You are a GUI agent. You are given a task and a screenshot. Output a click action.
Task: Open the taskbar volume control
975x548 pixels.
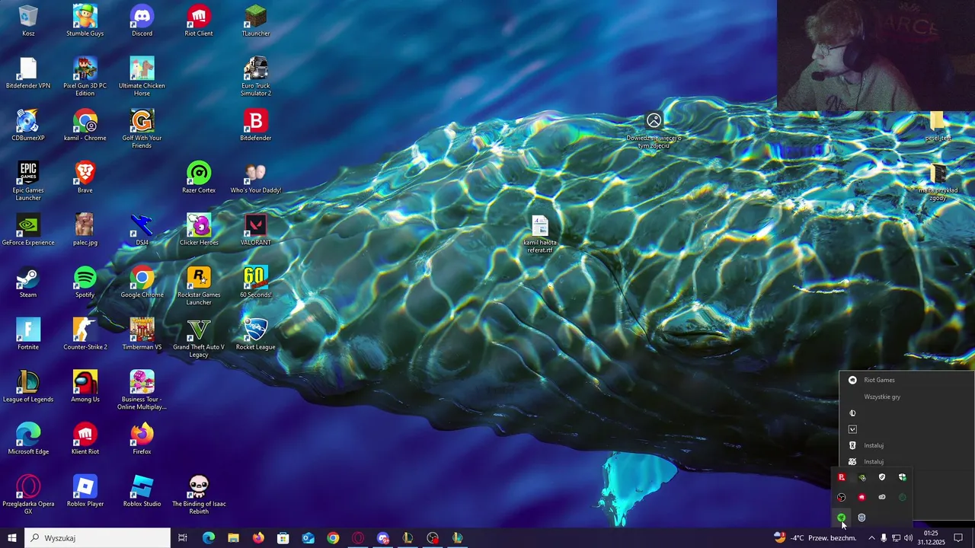tap(908, 538)
